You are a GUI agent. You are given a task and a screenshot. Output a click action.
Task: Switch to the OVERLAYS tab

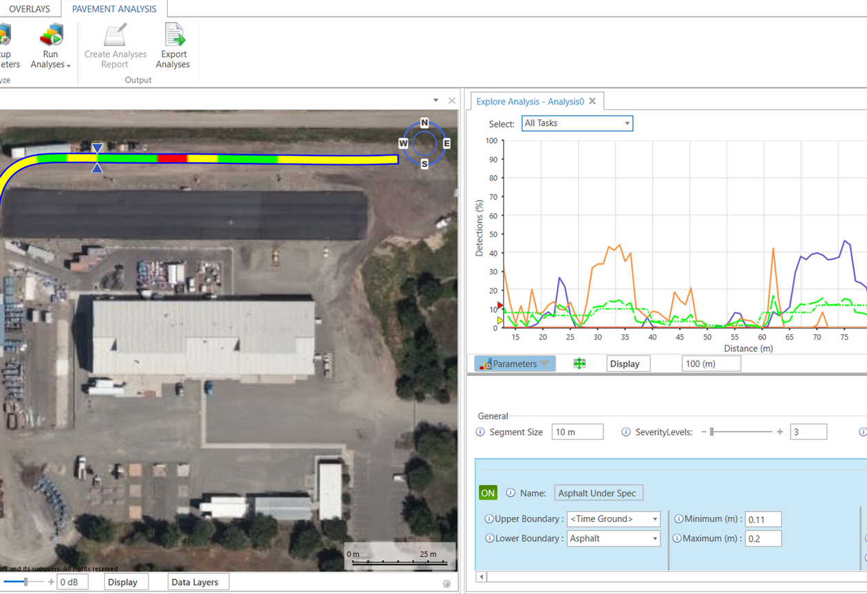click(30, 8)
